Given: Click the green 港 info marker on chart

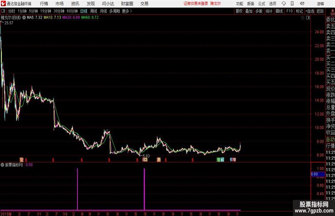Looking at the screenshot, I should (x=218, y=160).
